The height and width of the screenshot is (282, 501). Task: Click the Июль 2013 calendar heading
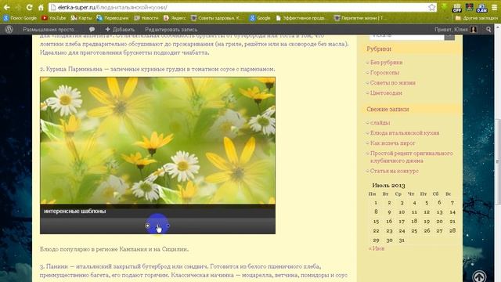[x=388, y=185]
